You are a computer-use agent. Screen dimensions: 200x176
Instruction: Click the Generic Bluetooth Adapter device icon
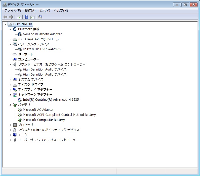[20, 34]
